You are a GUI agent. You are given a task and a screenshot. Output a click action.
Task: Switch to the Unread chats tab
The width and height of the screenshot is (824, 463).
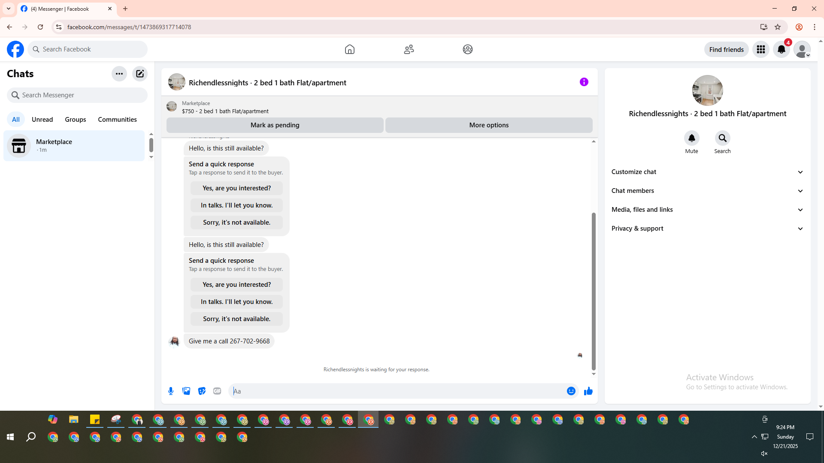42,120
